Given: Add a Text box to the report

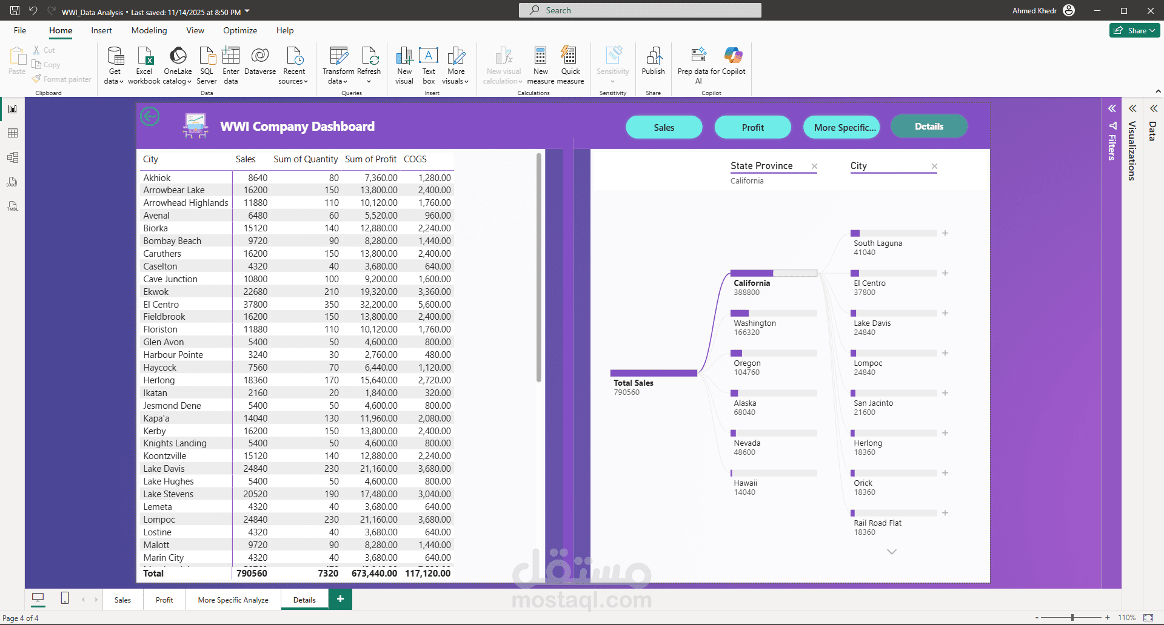Looking at the screenshot, I should click(x=429, y=65).
